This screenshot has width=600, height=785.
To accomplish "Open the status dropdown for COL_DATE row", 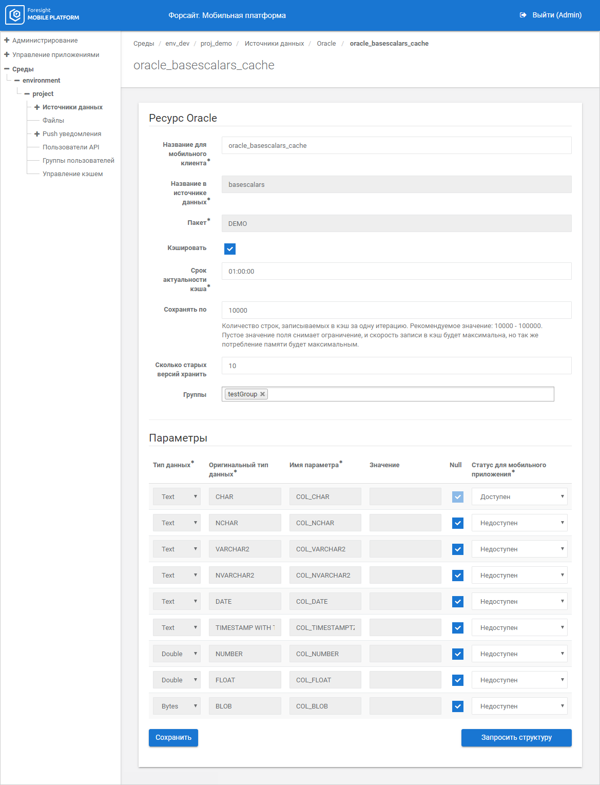I will point(519,602).
